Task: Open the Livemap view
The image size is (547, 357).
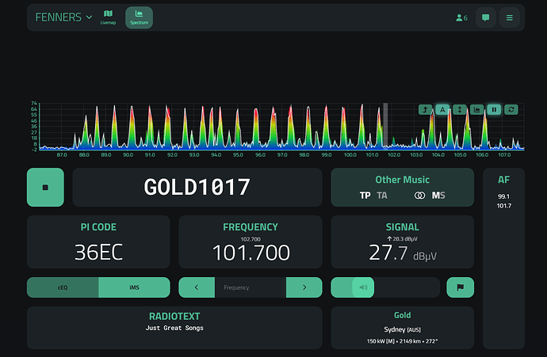Action: point(108,17)
